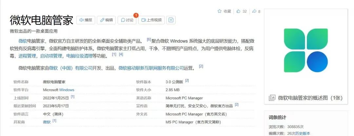Click the 收藏 star icon

click(x=219, y=11)
